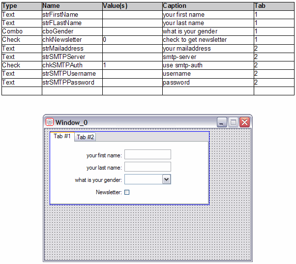296x264 pixels.
Task: Select the strSMTPUsername cell
Action: point(72,74)
